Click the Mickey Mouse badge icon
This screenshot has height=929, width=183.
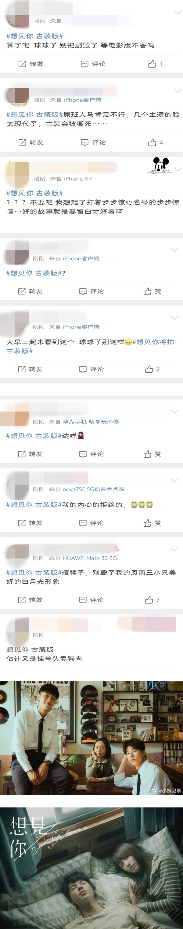pyautogui.click(x=161, y=166)
